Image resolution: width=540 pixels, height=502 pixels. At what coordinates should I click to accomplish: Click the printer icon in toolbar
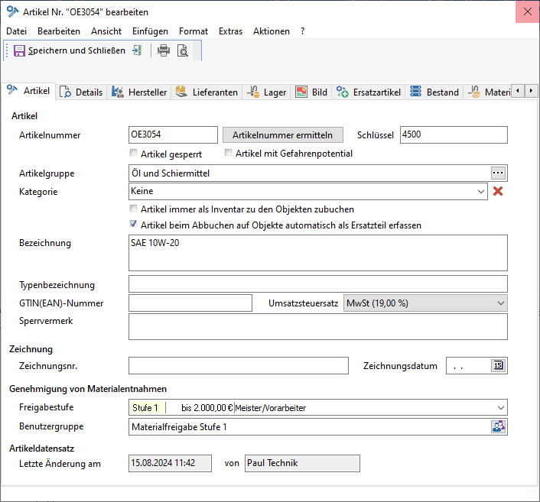(x=164, y=50)
